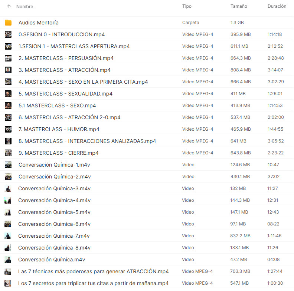Screen dimensions: 294x291
Task: Select file name 3. MASTERCLASS - ATRACCIÓN.mp4
Action: pyautogui.click(x=65, y=70)
